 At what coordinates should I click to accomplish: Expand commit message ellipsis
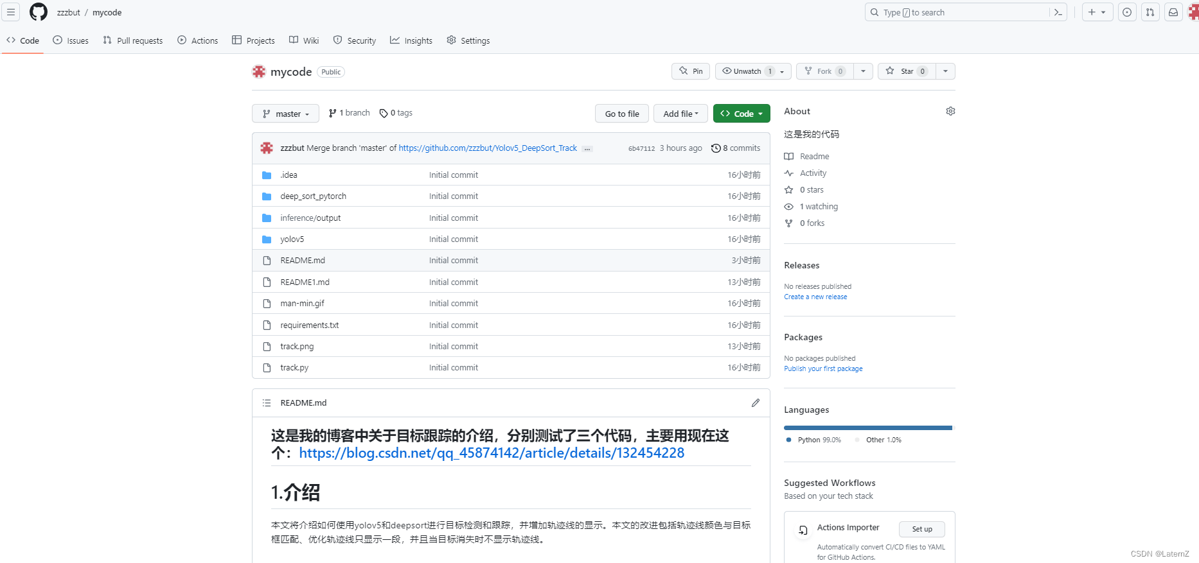587,148
